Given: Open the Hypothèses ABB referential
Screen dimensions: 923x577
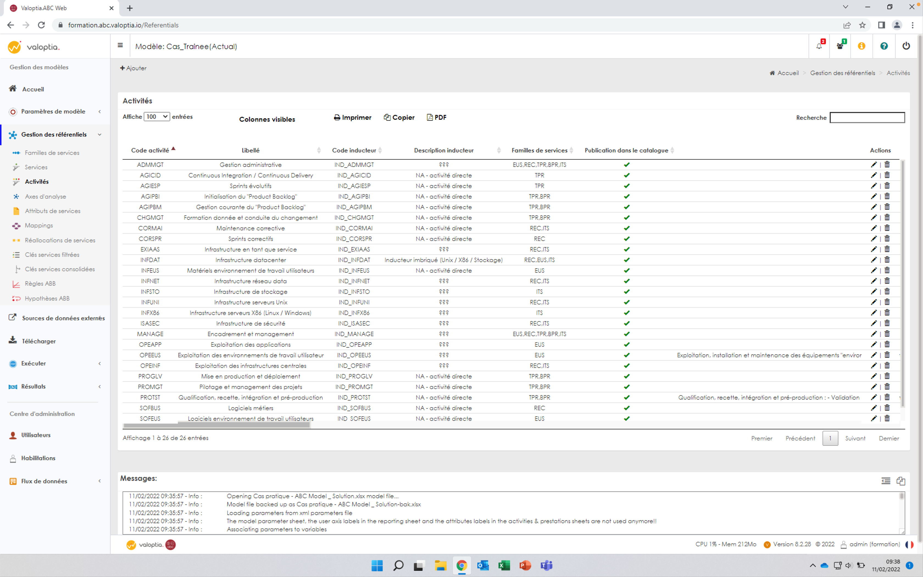Looking at the screenshot, I should click(47, 298).
